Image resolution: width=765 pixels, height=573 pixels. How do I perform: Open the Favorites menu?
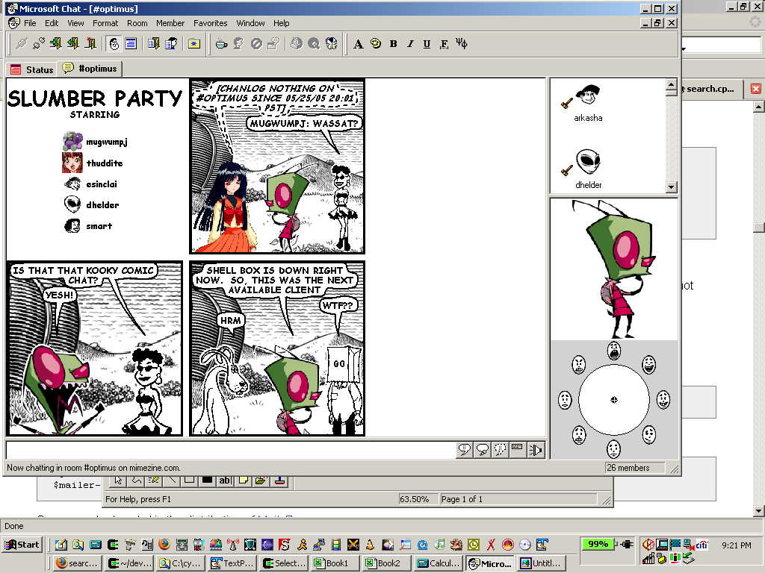coord(210,23)
